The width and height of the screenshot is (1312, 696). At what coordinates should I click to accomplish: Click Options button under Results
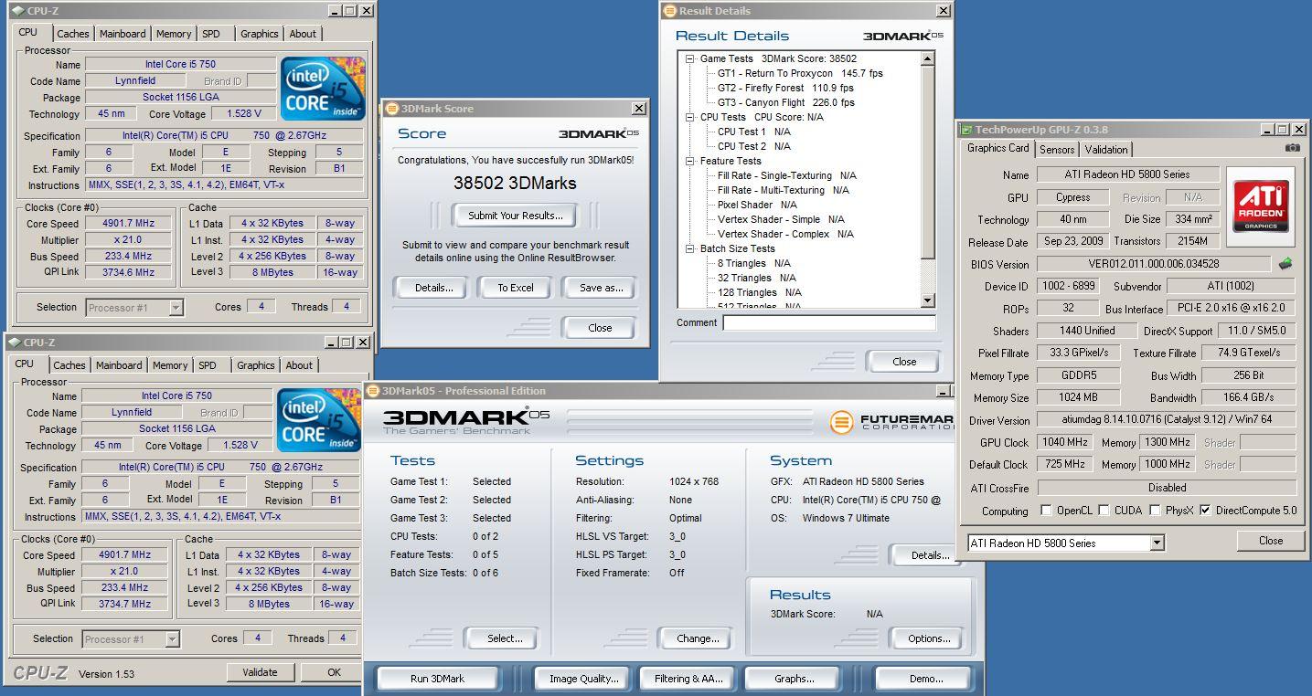pyautogui.click(x=929, y=638)
